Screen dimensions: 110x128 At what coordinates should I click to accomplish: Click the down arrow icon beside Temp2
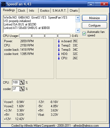point(59,45)
